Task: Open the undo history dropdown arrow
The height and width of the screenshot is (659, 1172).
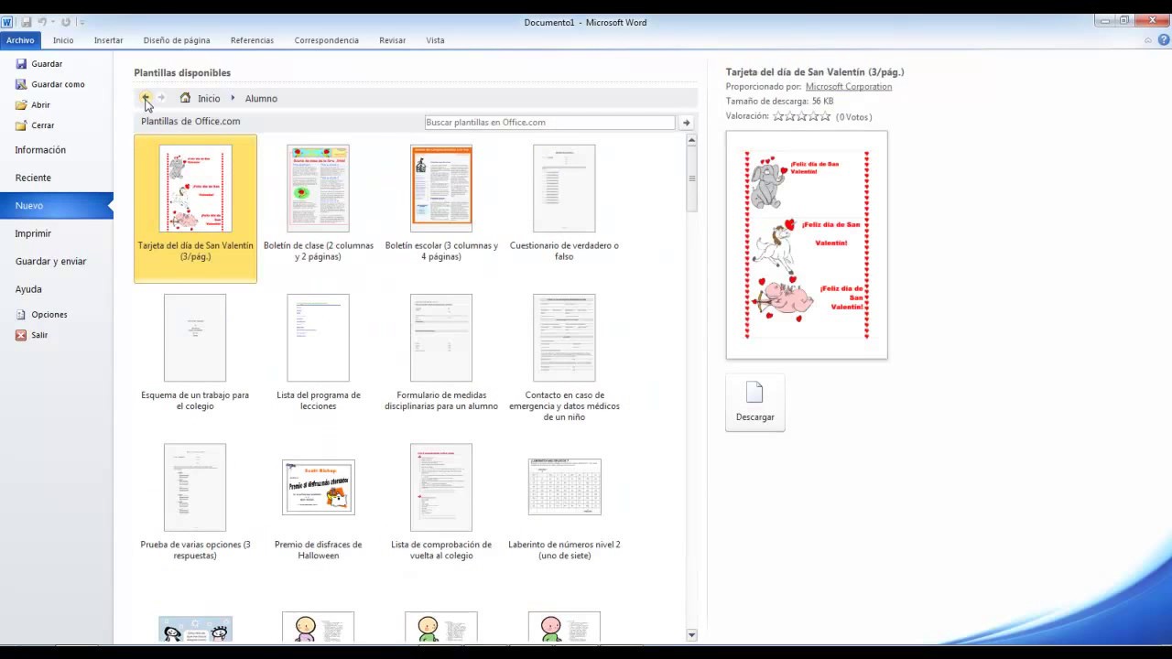Action: tap(53, 22)
